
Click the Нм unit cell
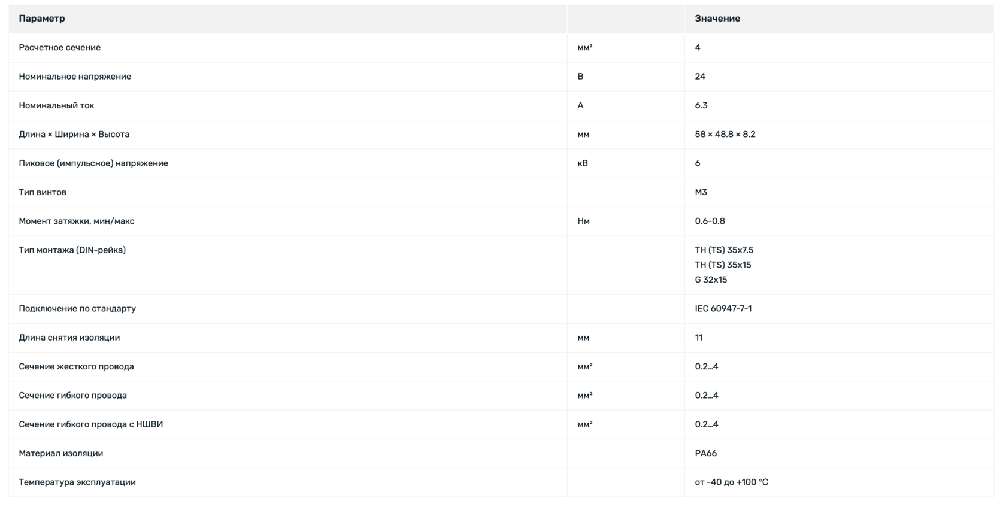point(583,221)
